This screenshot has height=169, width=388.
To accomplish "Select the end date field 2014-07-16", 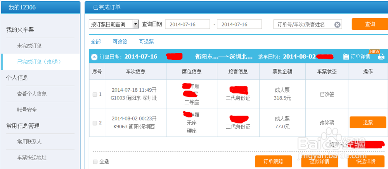I will 239,24.
